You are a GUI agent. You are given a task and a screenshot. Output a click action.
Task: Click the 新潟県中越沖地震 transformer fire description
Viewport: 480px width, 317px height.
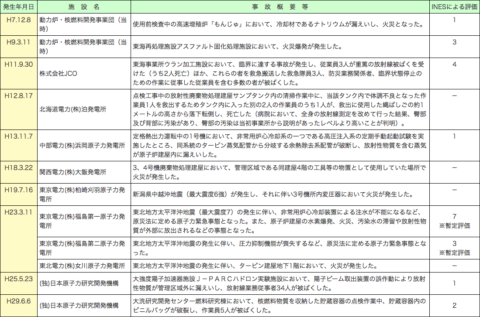tap(273, 194)
